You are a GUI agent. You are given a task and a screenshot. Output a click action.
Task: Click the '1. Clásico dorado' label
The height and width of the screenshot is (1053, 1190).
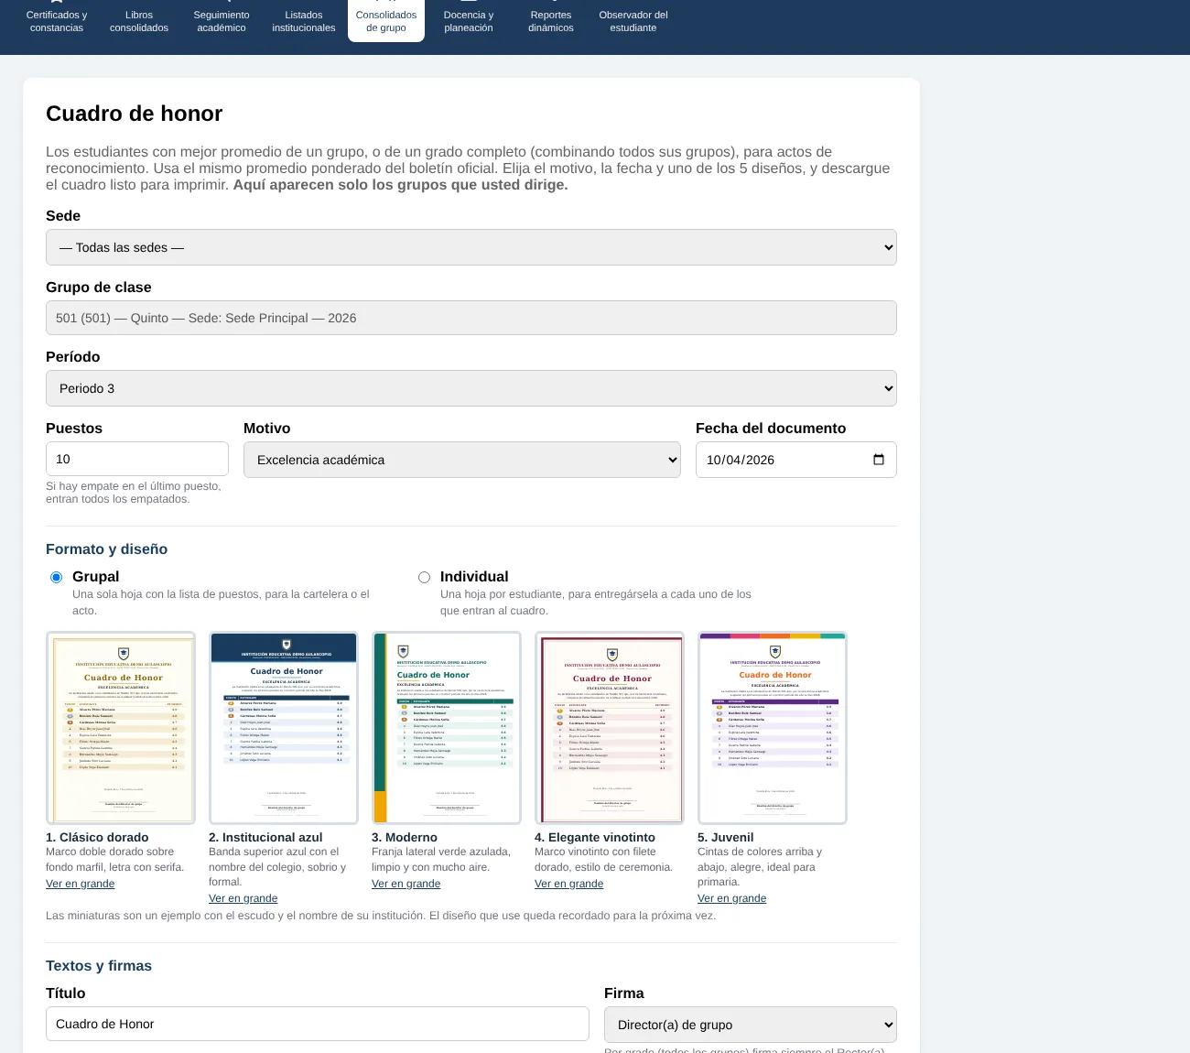(x=97, y=837)
